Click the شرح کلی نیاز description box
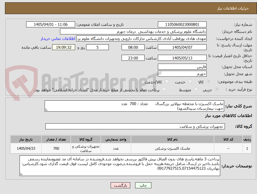 pos(134,106)
